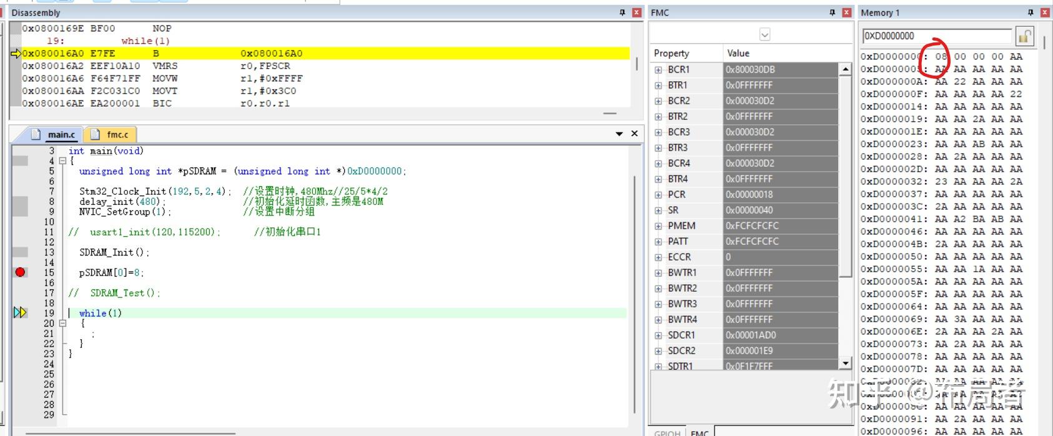Close the Memory 1 panel

pos(1045,12)
